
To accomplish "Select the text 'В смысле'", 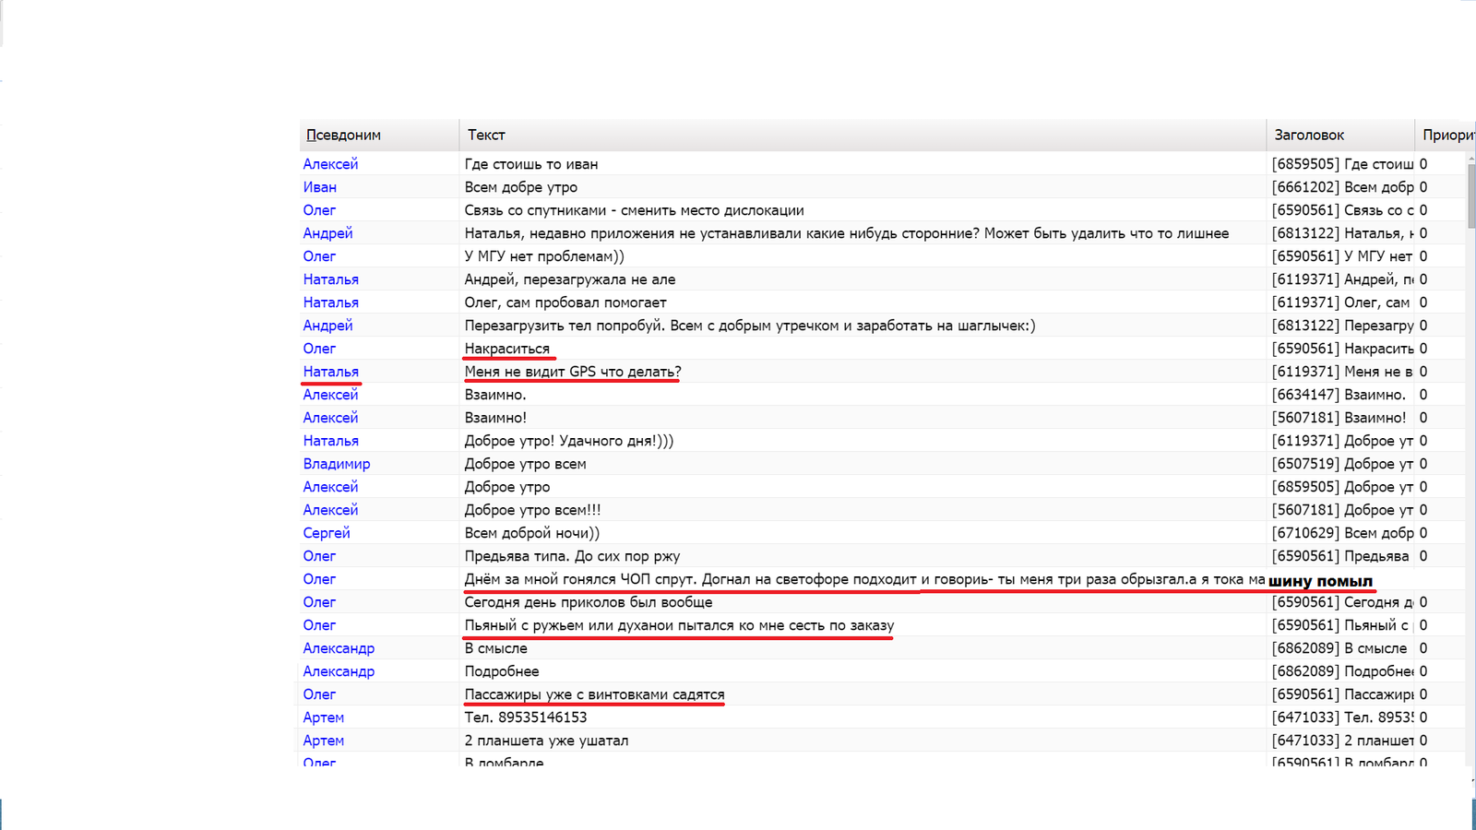I will coord(496,648).
